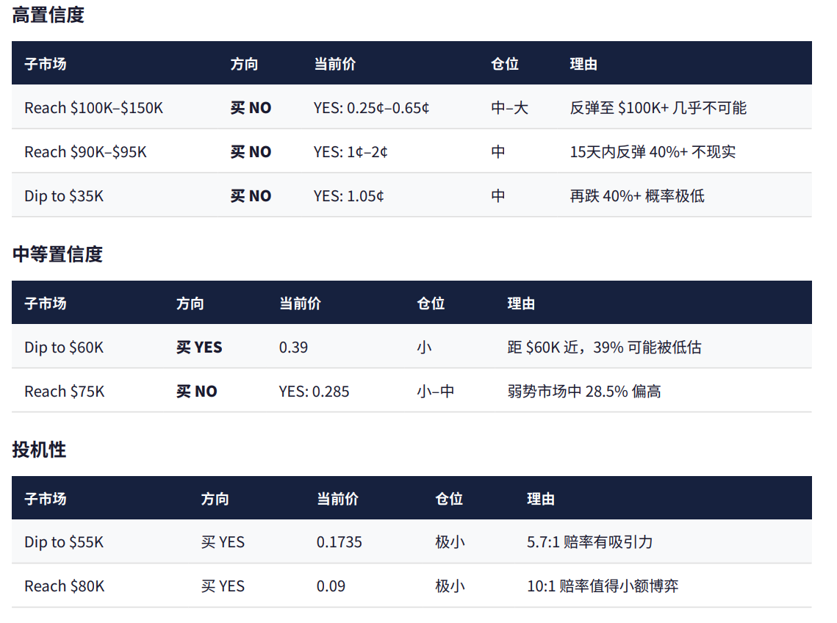Click 理由 header in the 高置信度 table
The height and width of the screenshot is (623, 837).
pyautogui.click(x=583, y=64)
